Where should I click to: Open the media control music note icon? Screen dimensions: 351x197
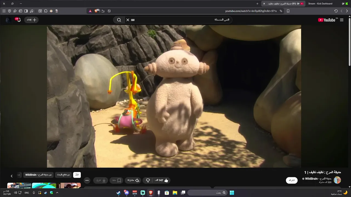32,11
